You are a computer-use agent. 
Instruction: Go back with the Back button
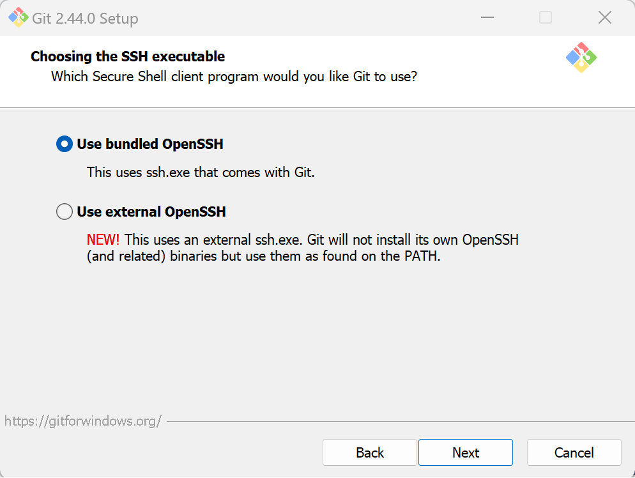(x=370, y=452)
